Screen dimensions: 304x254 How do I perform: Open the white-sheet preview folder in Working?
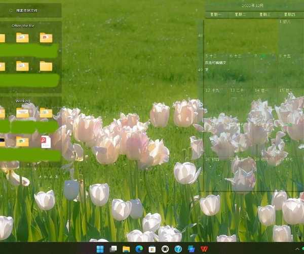pyautogui.click(x=22, y=113)
